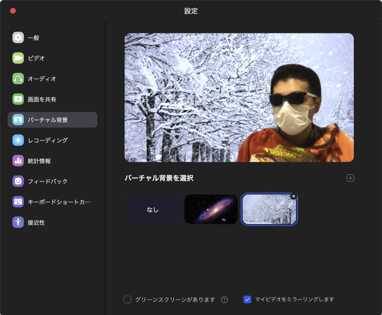
Task: Click the グリーンスクリーンがあります label text
Action: tap(175, 300)
